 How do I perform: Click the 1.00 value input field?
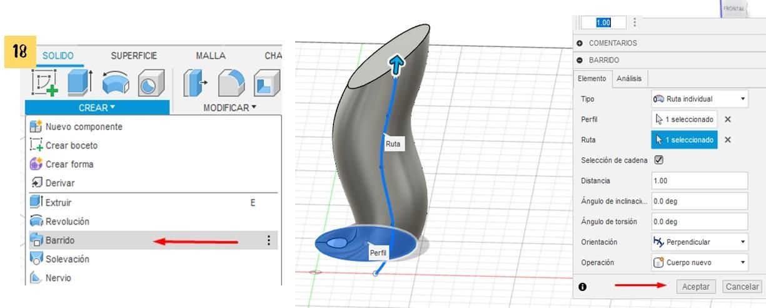click(603, 23)
